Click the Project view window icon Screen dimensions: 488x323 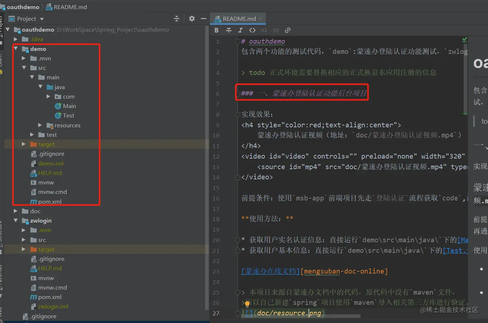point(12,19)
